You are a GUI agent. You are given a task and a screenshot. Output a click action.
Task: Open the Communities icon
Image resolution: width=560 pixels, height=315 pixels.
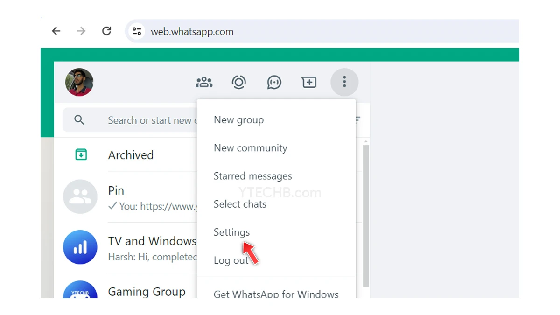[x=204, y=83]
